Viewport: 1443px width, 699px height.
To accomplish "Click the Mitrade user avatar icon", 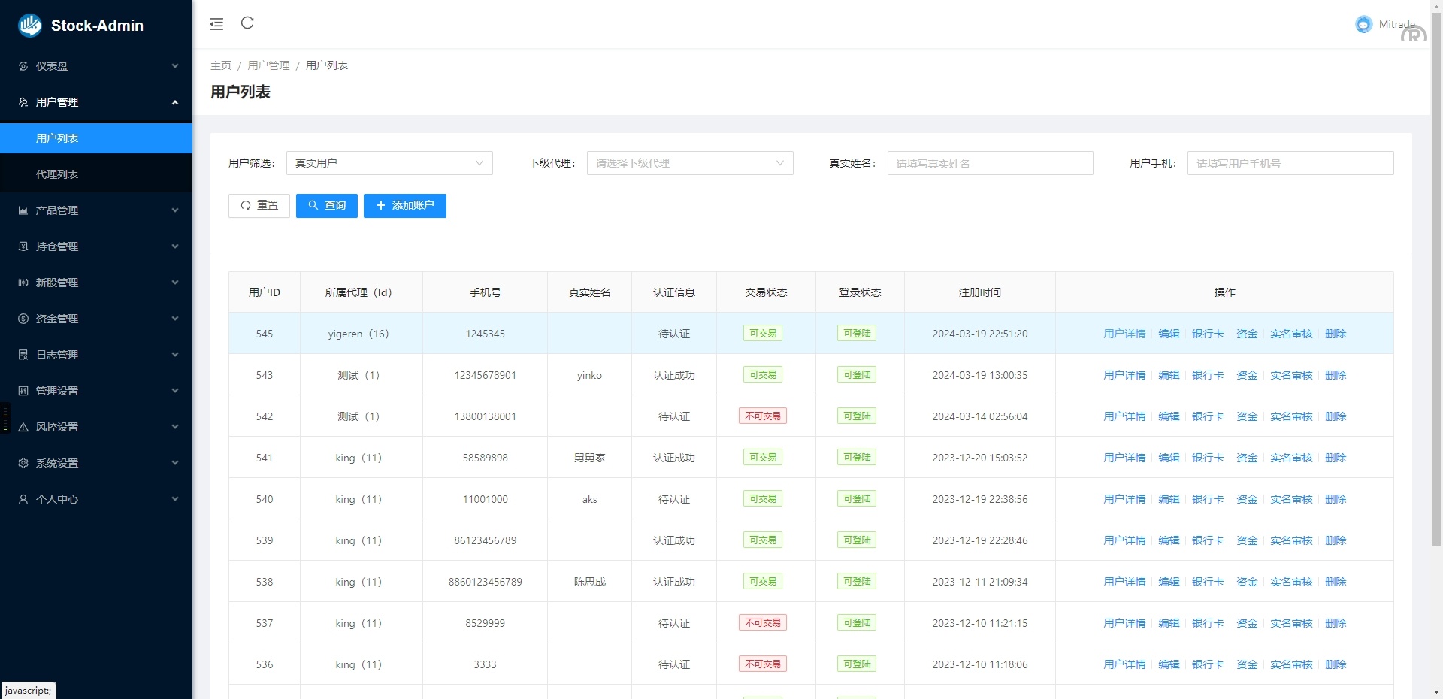I will tap(1363, 25).
